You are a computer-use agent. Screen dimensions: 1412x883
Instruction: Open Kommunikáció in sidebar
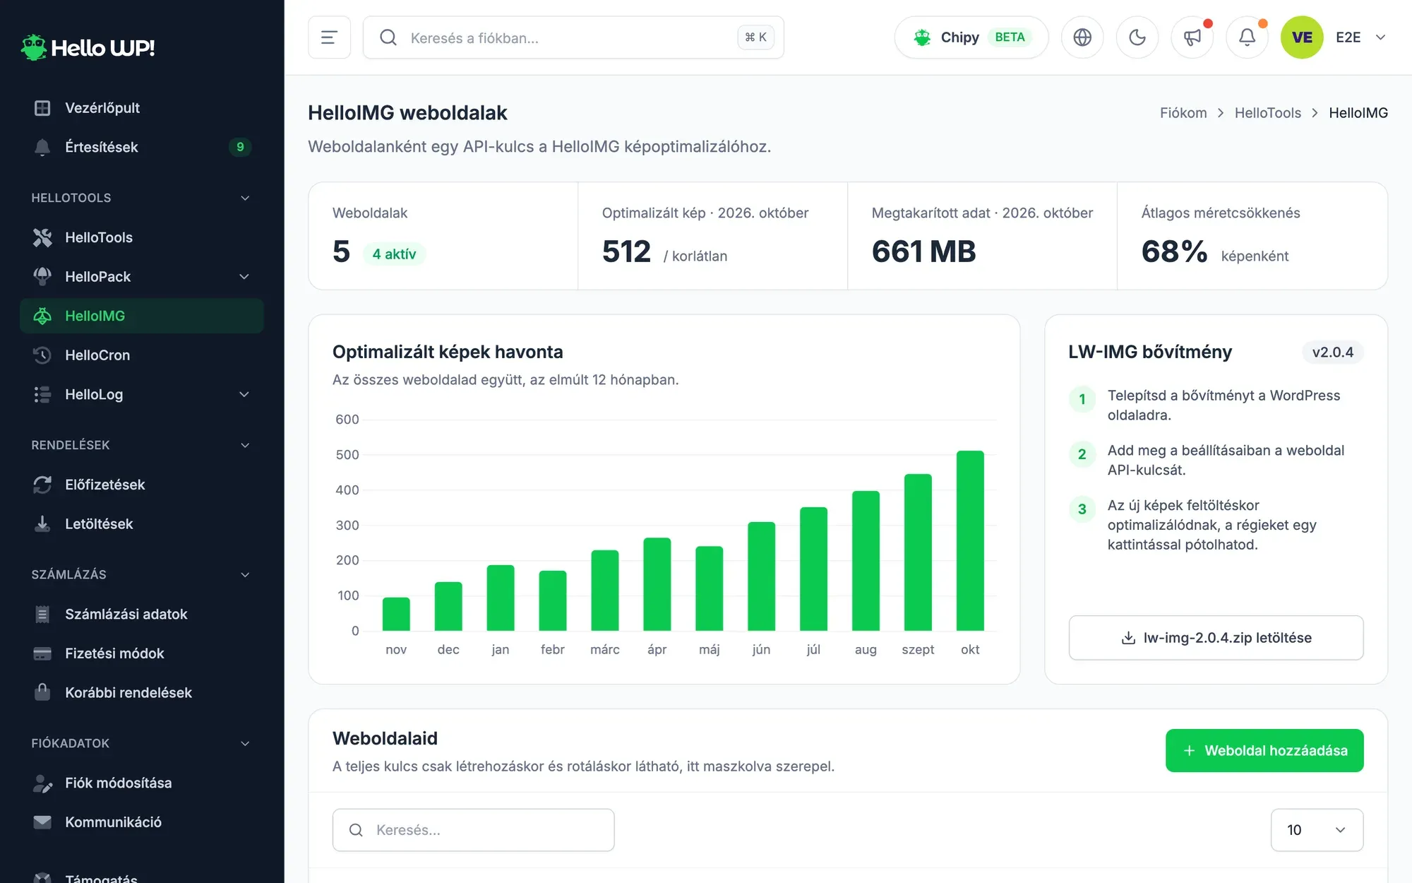coord(141,822)
